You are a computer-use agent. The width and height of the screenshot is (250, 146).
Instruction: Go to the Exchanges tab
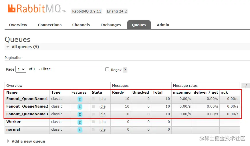pyautogui.click(x=111, y=25)
